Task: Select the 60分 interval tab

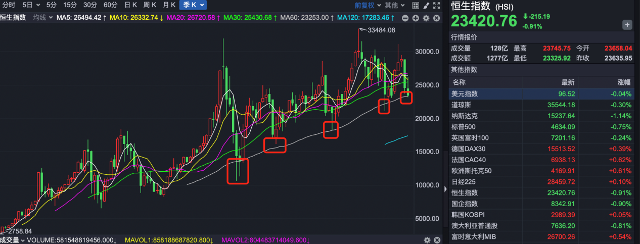Action: tap(110, 5)
